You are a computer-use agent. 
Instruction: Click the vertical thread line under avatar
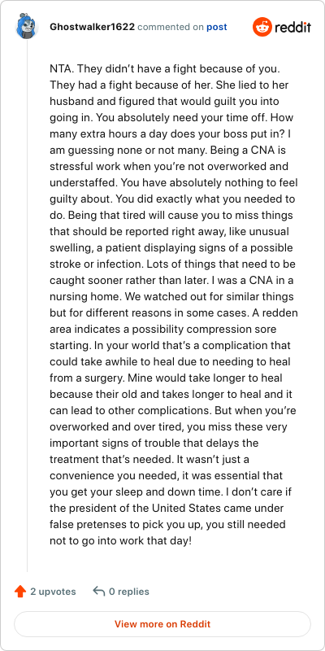[28, 307]
